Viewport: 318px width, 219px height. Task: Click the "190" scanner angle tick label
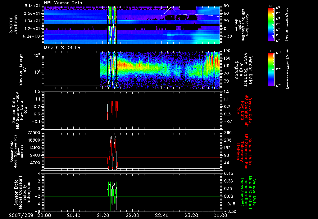point(227,50)
